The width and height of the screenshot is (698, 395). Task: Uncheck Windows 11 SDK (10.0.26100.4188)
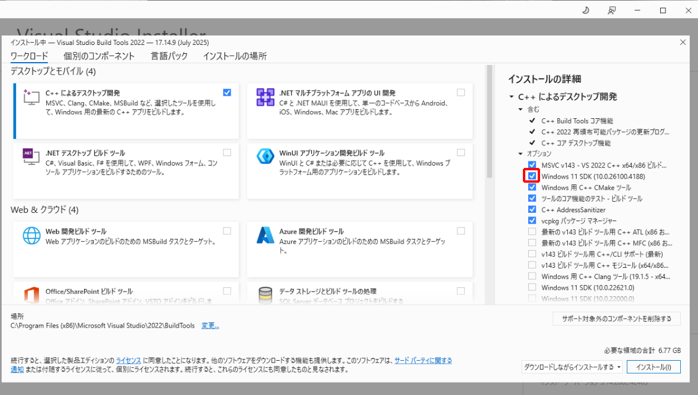532,176
